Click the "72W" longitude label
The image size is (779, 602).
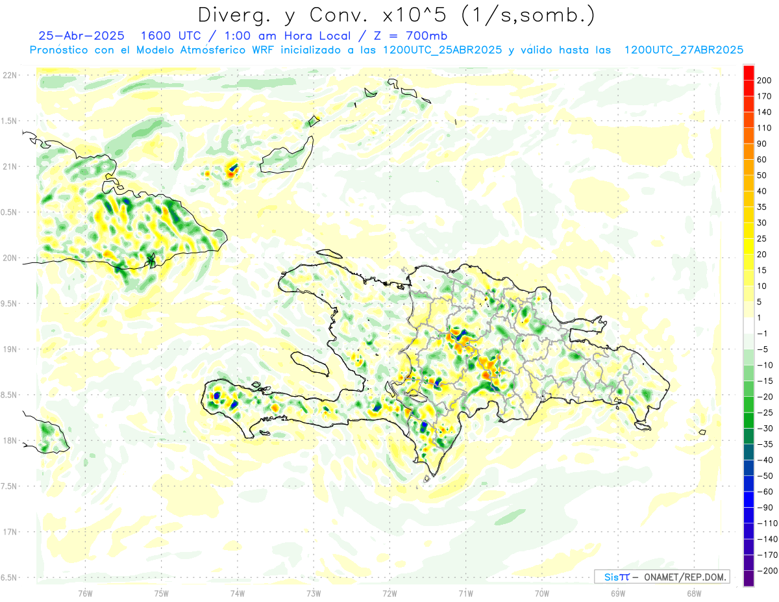(389, 593)
